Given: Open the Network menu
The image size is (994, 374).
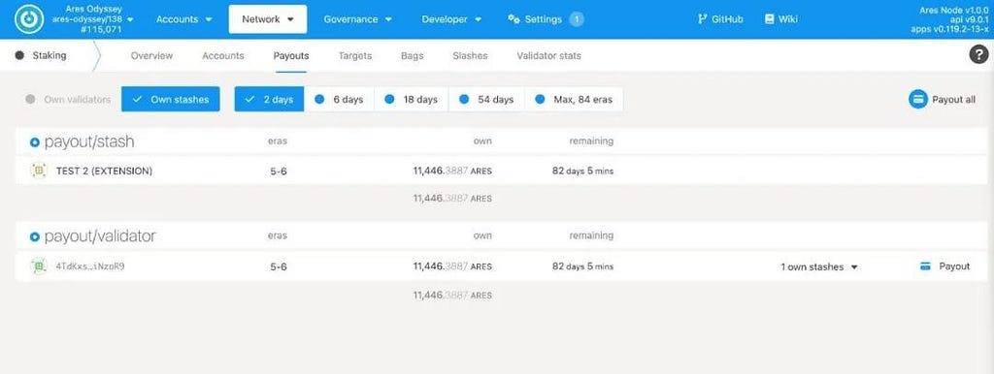Looking at the screenshot, I should pyautogui.click(x=268, y=19).
